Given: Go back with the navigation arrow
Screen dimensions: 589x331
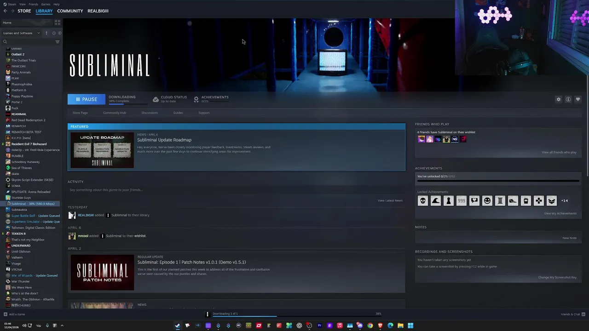Looking at the screenshot, I should 5,11.
